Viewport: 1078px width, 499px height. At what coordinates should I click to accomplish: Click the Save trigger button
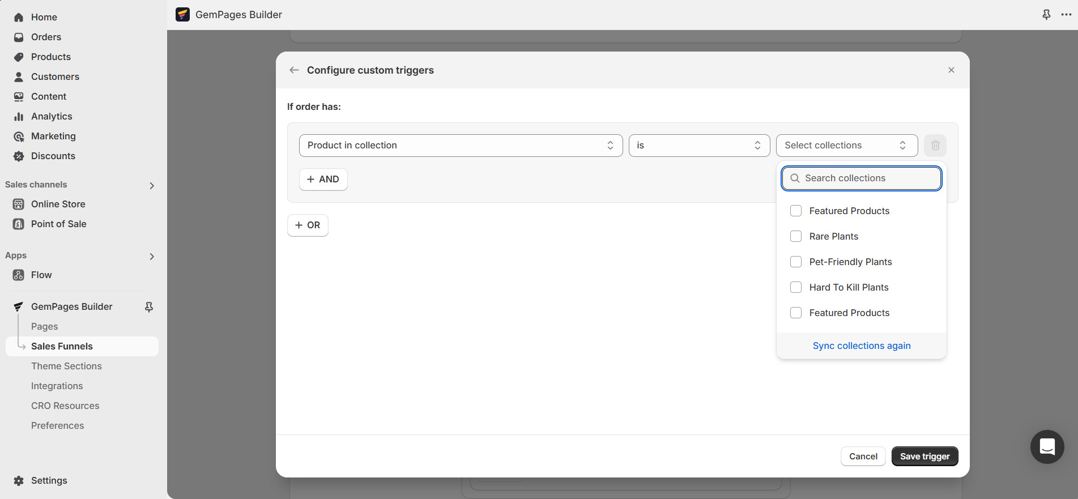[924, 457]
